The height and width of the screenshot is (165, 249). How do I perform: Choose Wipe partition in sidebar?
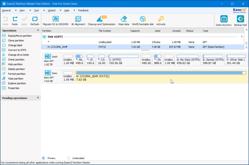point(15,79)
